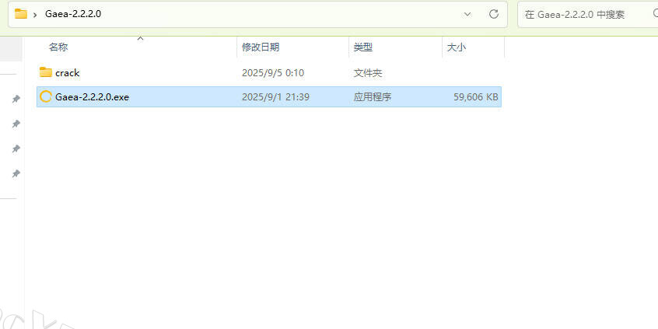Sort files by the 名称 column header
The image size is (658, 329).
tap(58, 47)
